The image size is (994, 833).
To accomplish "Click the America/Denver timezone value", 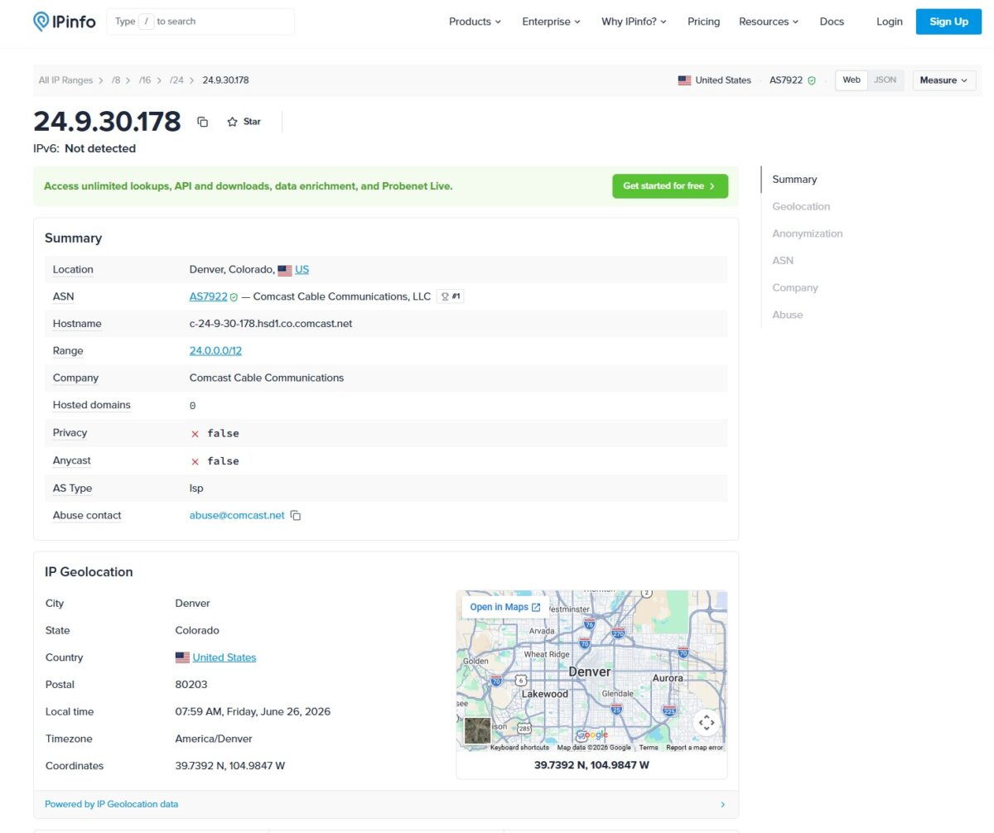I will pyautogui.click(x=214, y=739).
